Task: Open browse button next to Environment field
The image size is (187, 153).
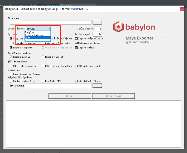Action: point(97,86)
